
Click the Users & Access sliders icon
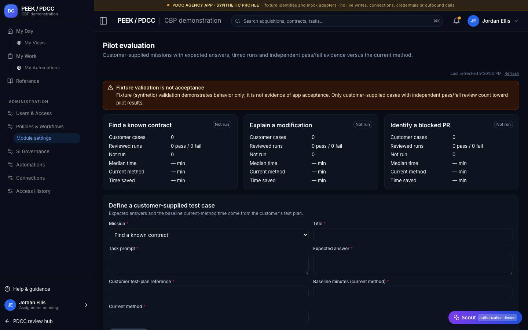point(10,113)
